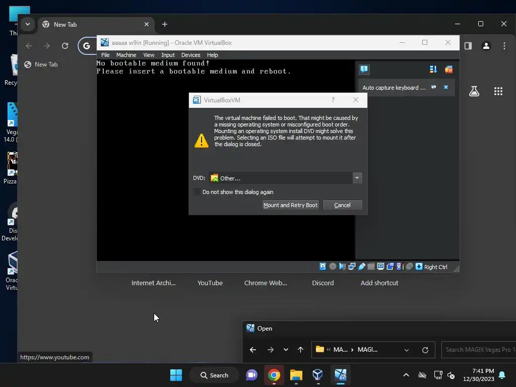Open the Discord shortcut
This screenshot has height=387, width=516.
(323, 283)
